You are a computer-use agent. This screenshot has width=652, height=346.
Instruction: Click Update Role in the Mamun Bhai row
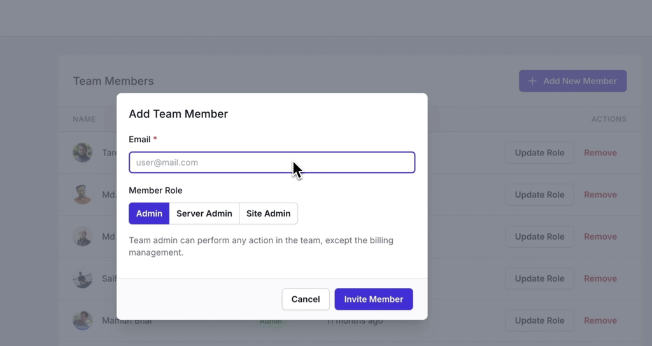[x=540, y=321]
